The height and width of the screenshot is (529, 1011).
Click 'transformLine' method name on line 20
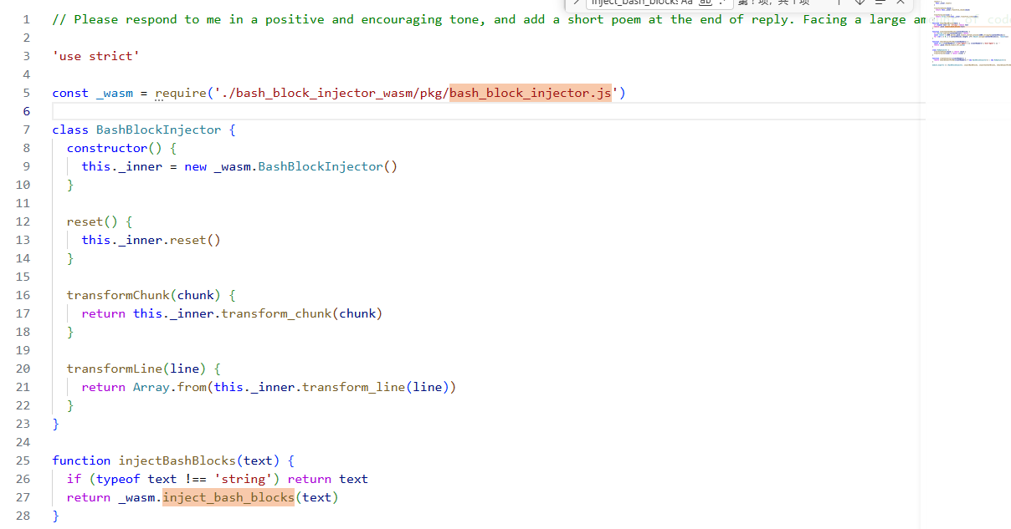point(115,369)
